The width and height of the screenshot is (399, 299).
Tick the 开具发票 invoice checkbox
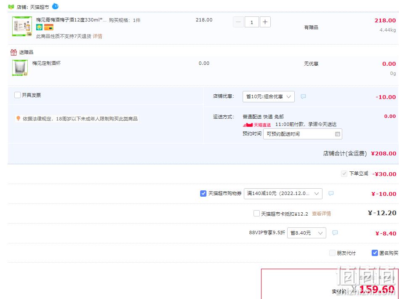[17, 95]
